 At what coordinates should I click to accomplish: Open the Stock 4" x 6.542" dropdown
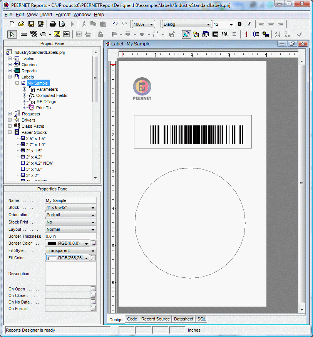click(x=93, y=208)
